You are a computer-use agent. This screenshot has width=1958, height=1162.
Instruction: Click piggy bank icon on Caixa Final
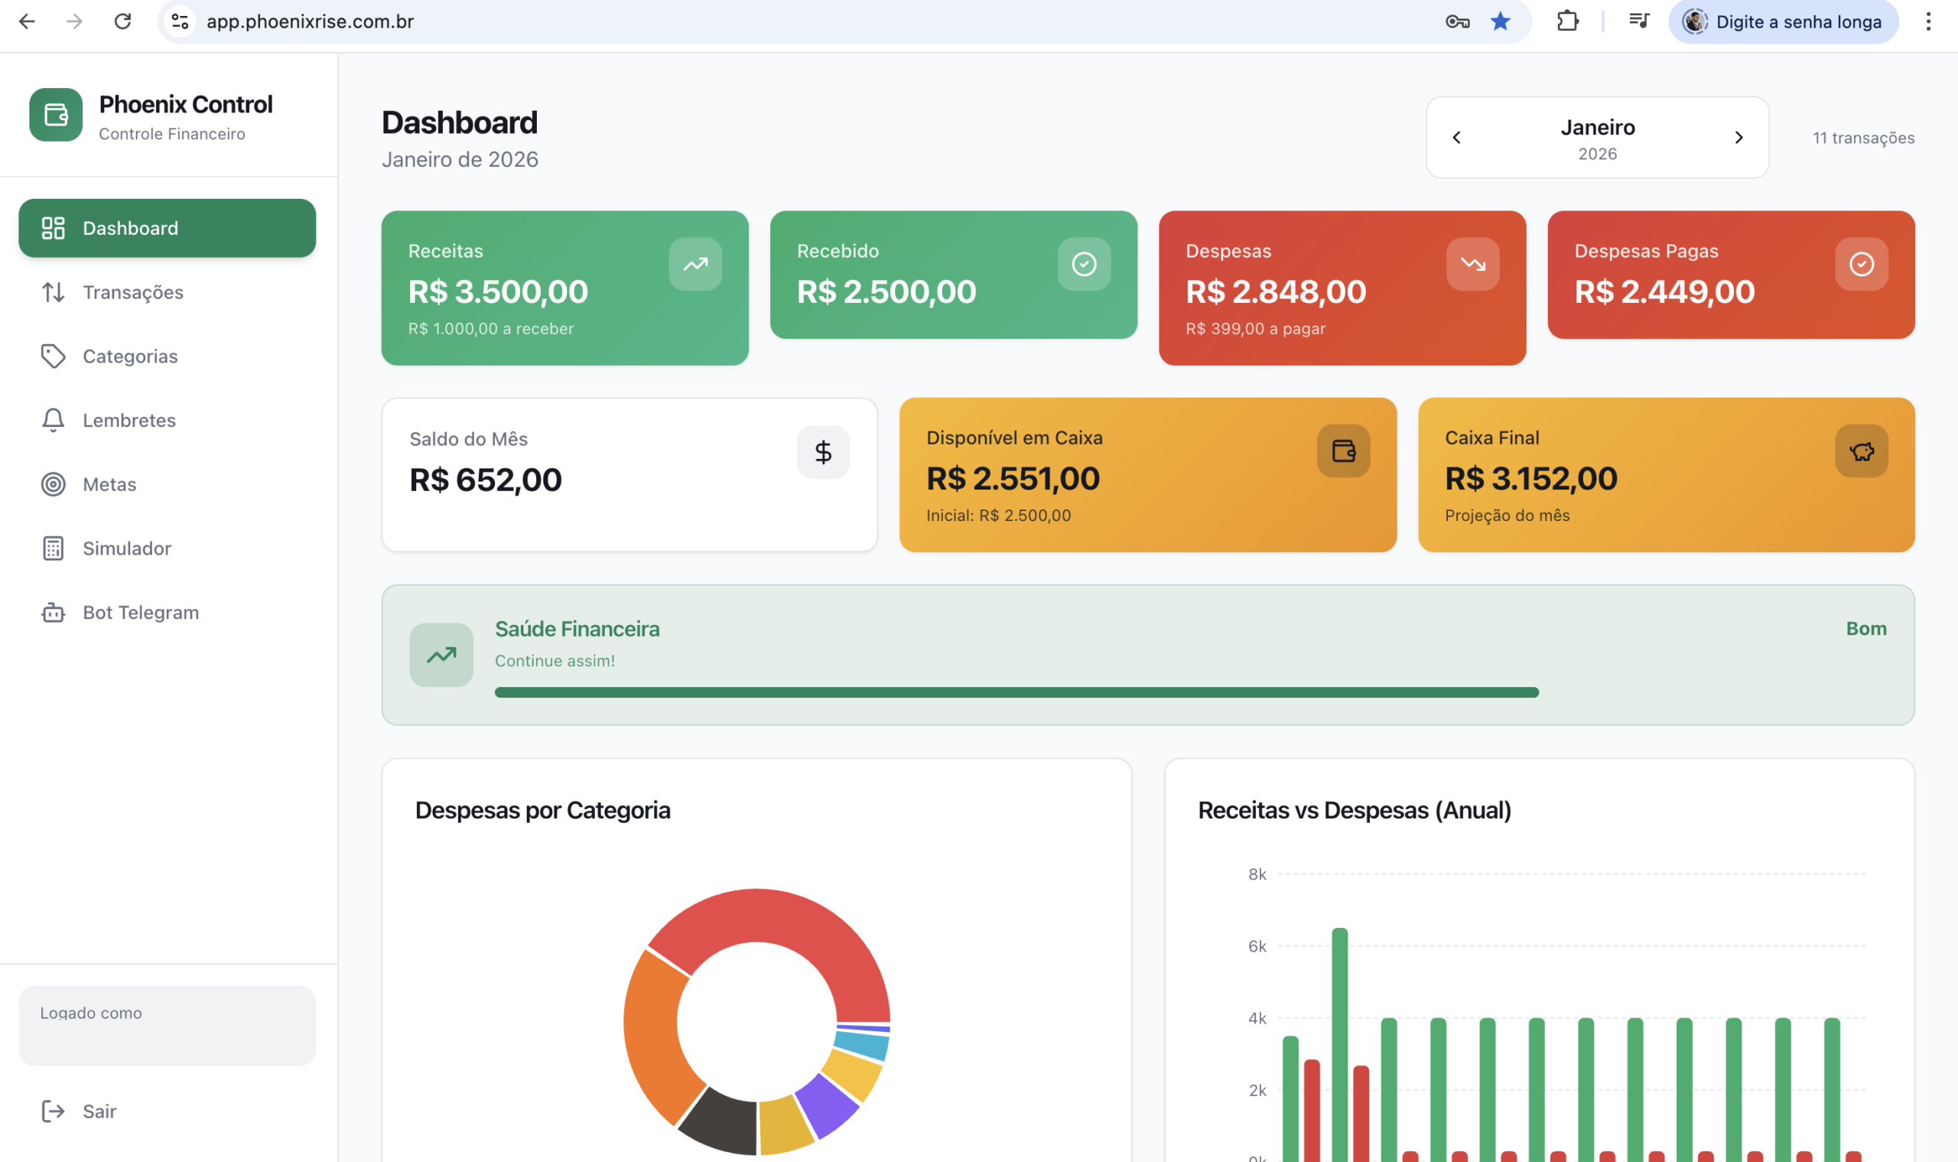click(1861, 451)
